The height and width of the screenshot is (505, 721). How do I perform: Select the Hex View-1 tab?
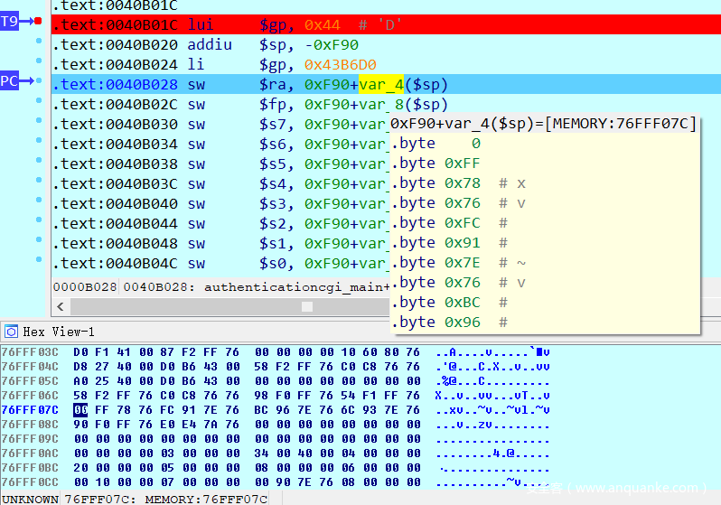[x=58, y=332]
